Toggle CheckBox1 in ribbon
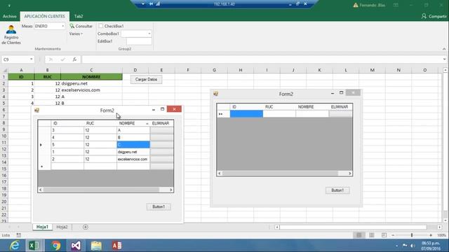Viewport: 449px width, 252px height. pyautogui.click(x=101, y=26)
